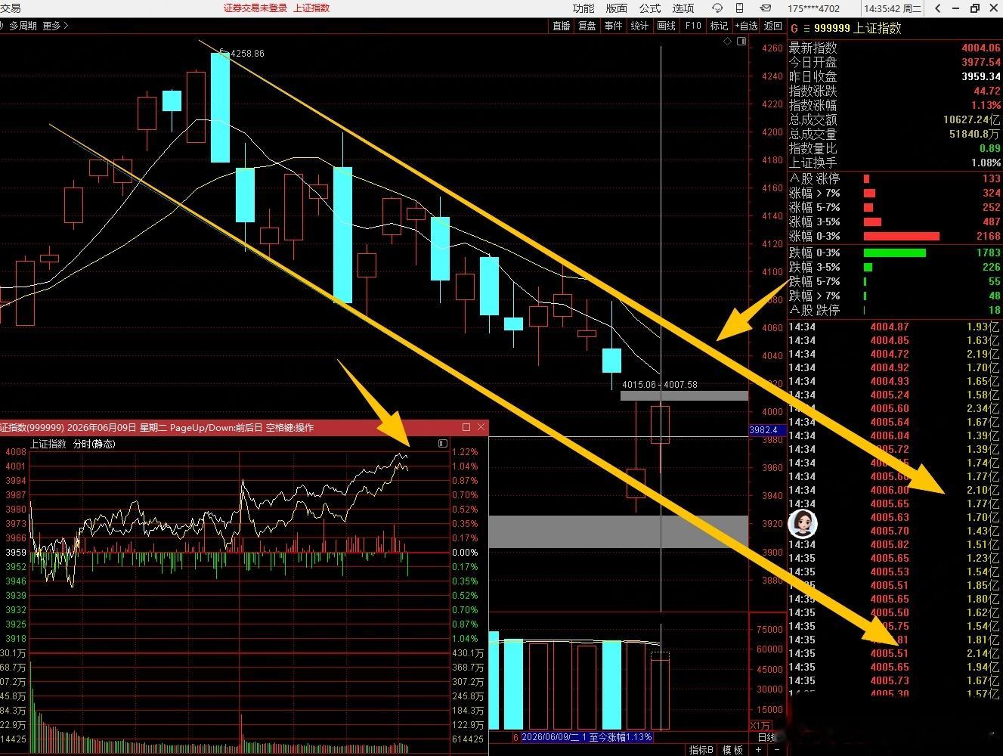Click the 指标B tab

(701, 750)
